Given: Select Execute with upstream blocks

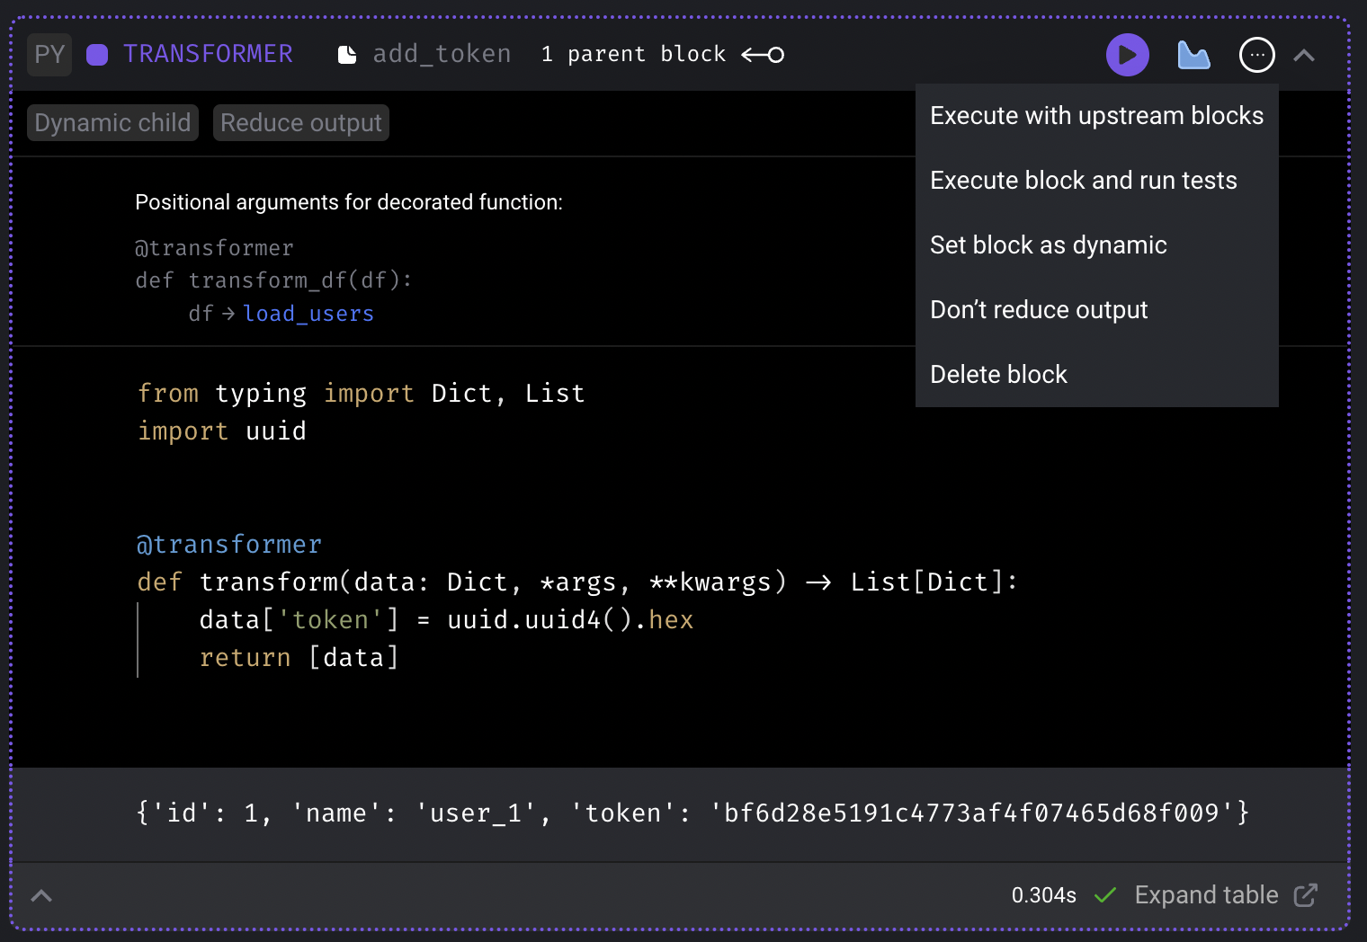Looking at the screenshot, I should click(x=1096, y=116).
